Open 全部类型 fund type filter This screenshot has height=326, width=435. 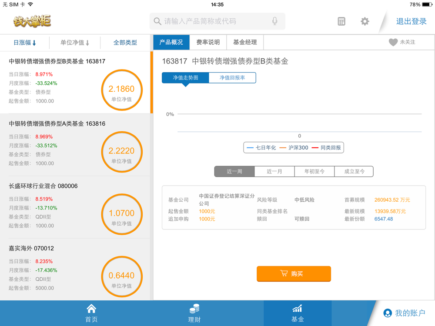coord(125,43)
